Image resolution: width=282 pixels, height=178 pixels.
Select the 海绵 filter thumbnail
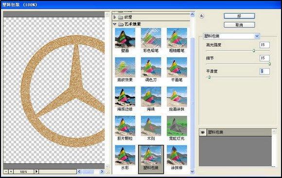point(151,97)
